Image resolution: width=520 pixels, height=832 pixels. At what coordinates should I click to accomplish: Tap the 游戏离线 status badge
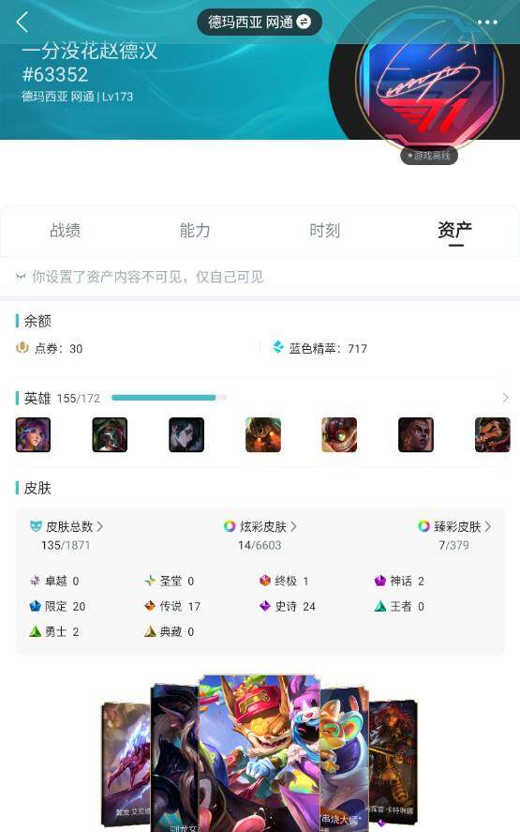[x=429, y=156]
